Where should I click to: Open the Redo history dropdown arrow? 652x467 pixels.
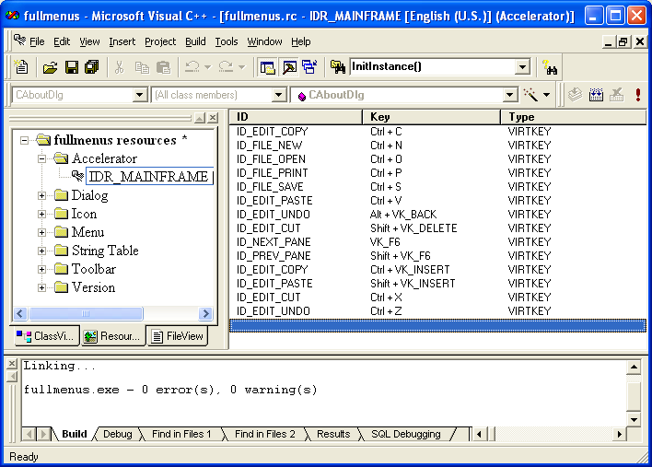[x=242, y=67]
